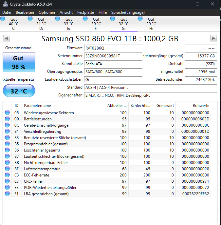Select drive G: status orb at 32 °C
Image resolution: width=221 pixels, height=225 pixels.
[x=113, y=19]
